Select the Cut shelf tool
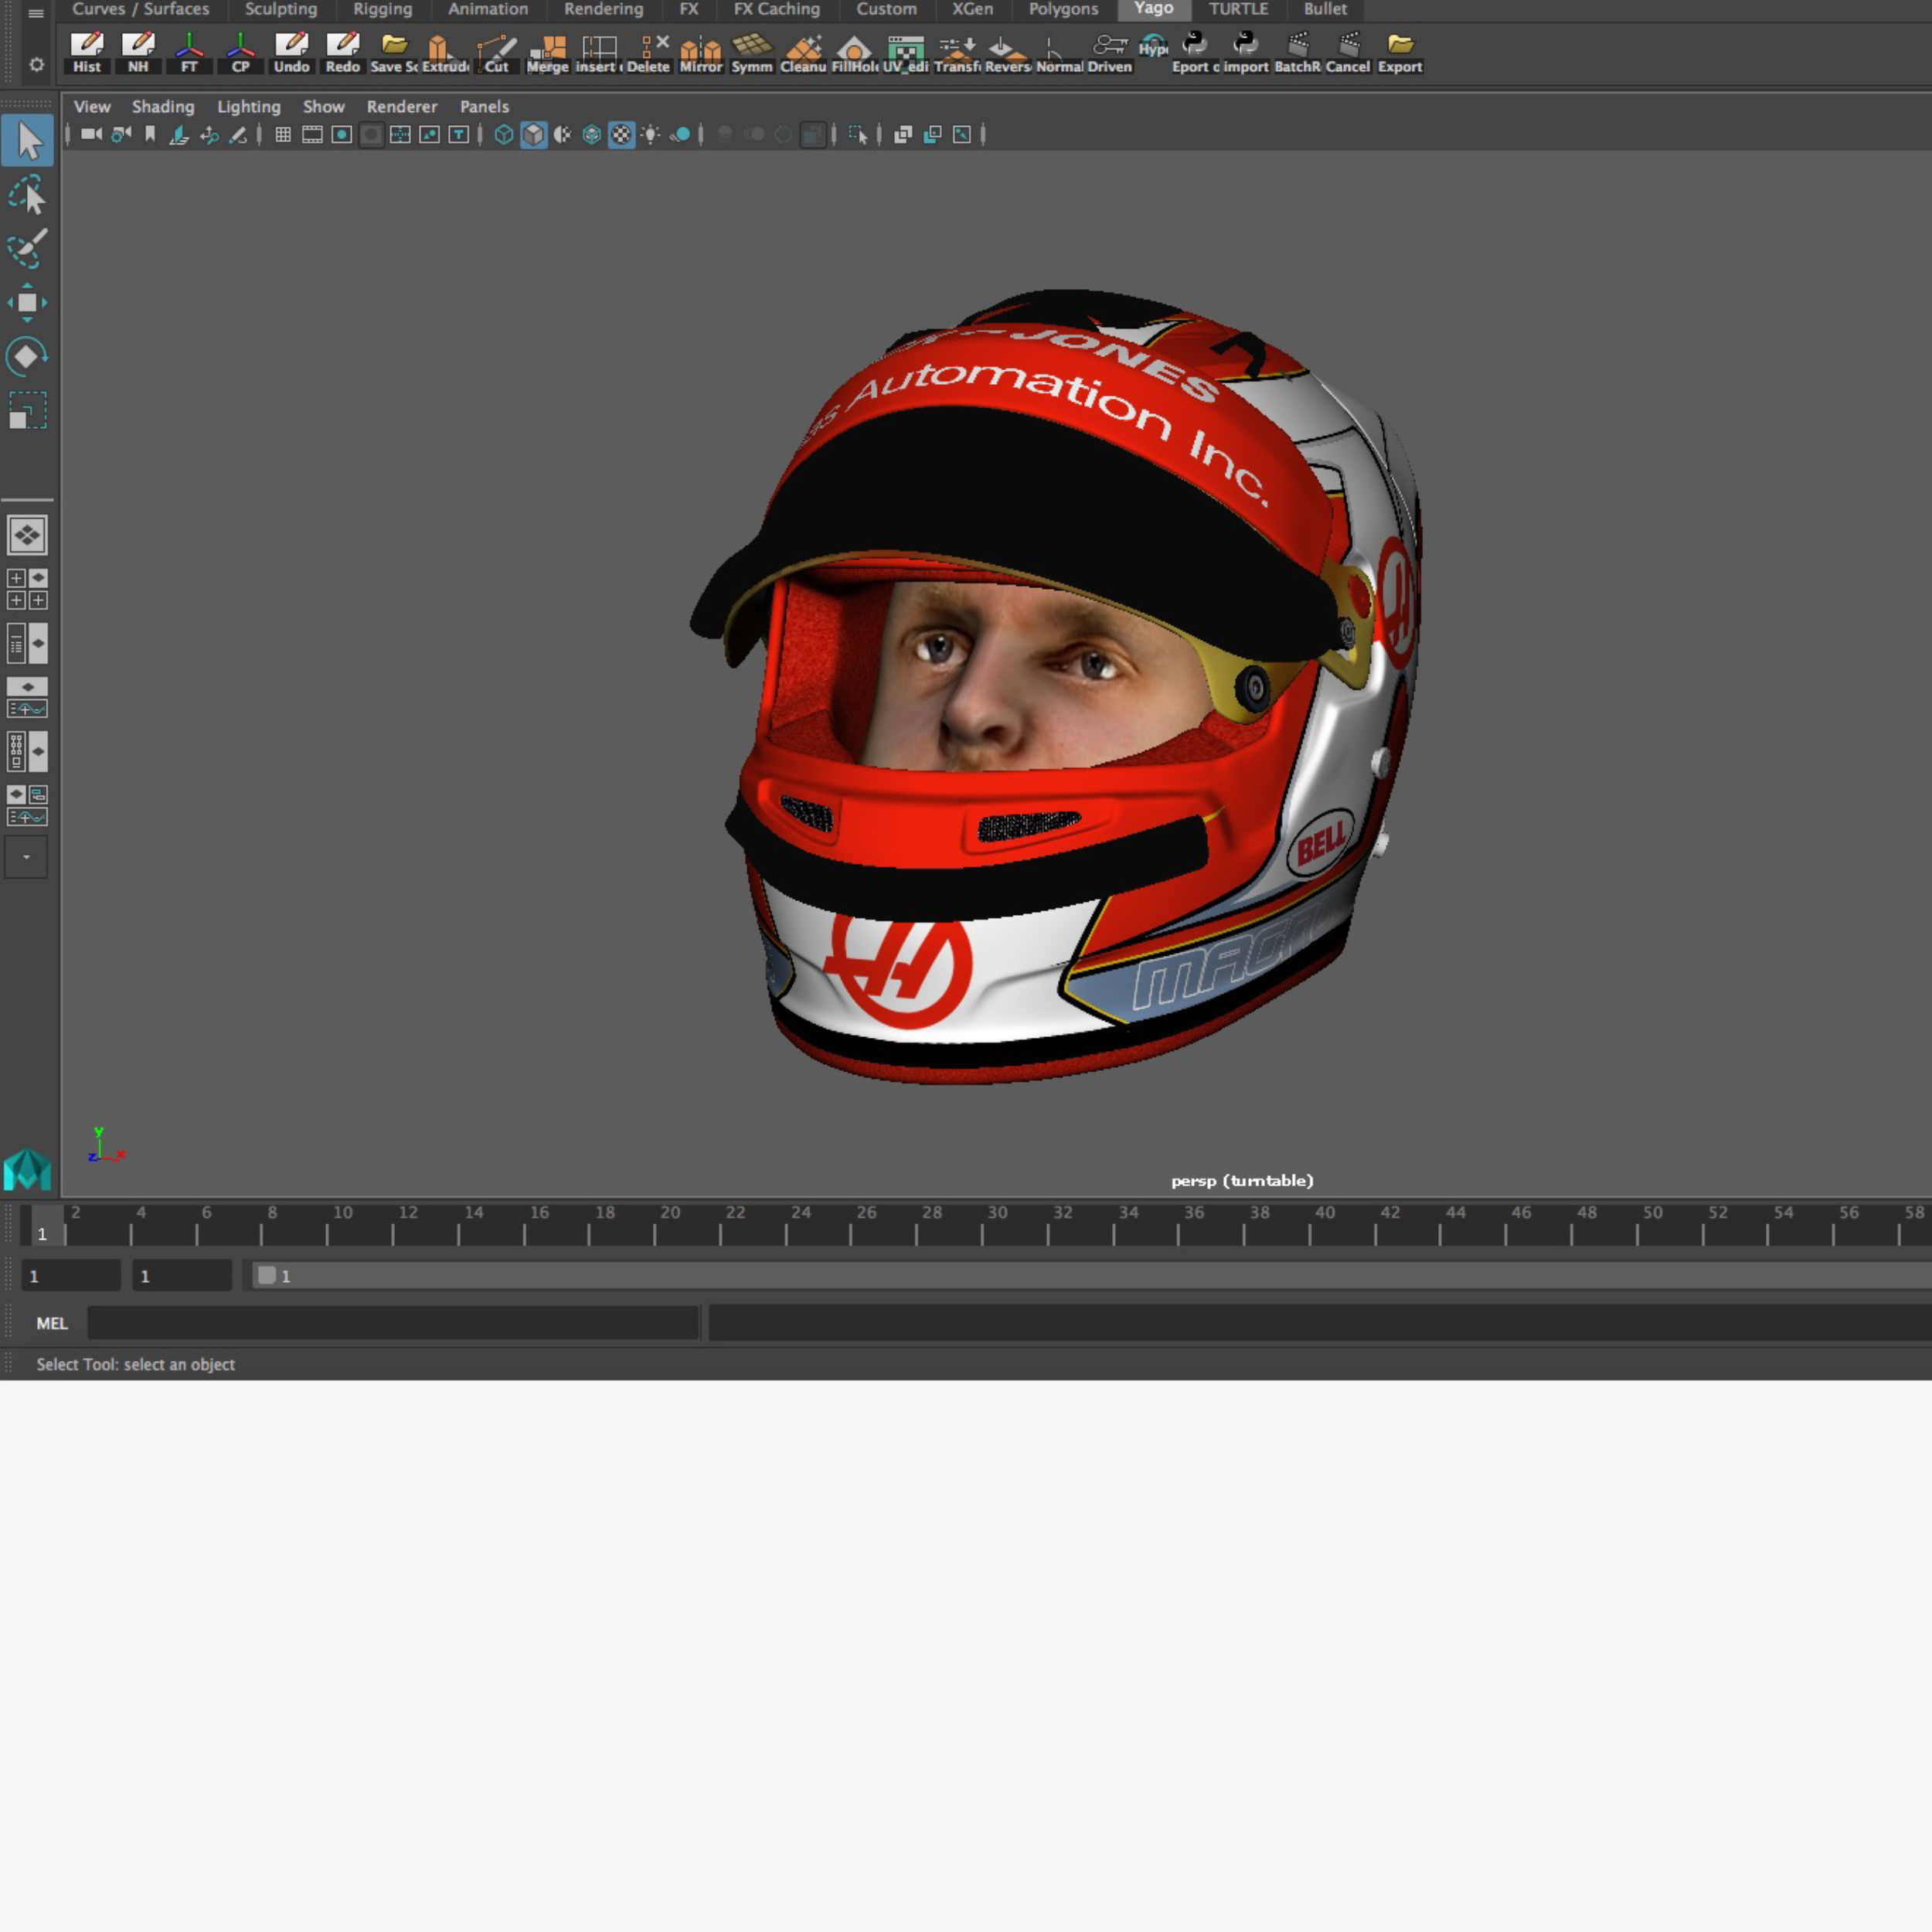 point(496,53)
